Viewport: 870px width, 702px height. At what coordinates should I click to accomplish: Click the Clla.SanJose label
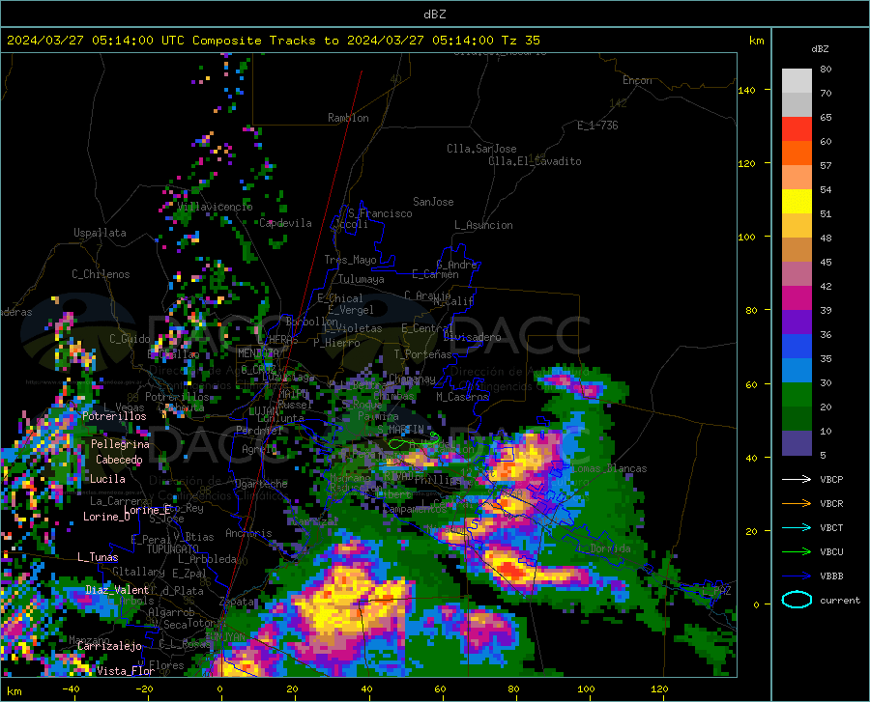point(481,149)
